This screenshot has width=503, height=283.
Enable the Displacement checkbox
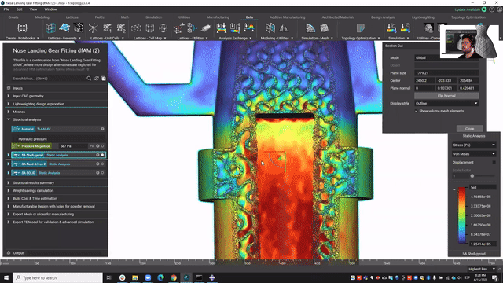(494, 163)
